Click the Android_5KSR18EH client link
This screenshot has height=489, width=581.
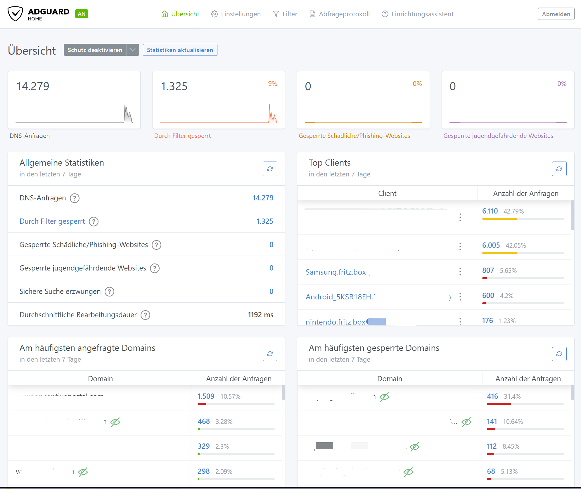341,297
